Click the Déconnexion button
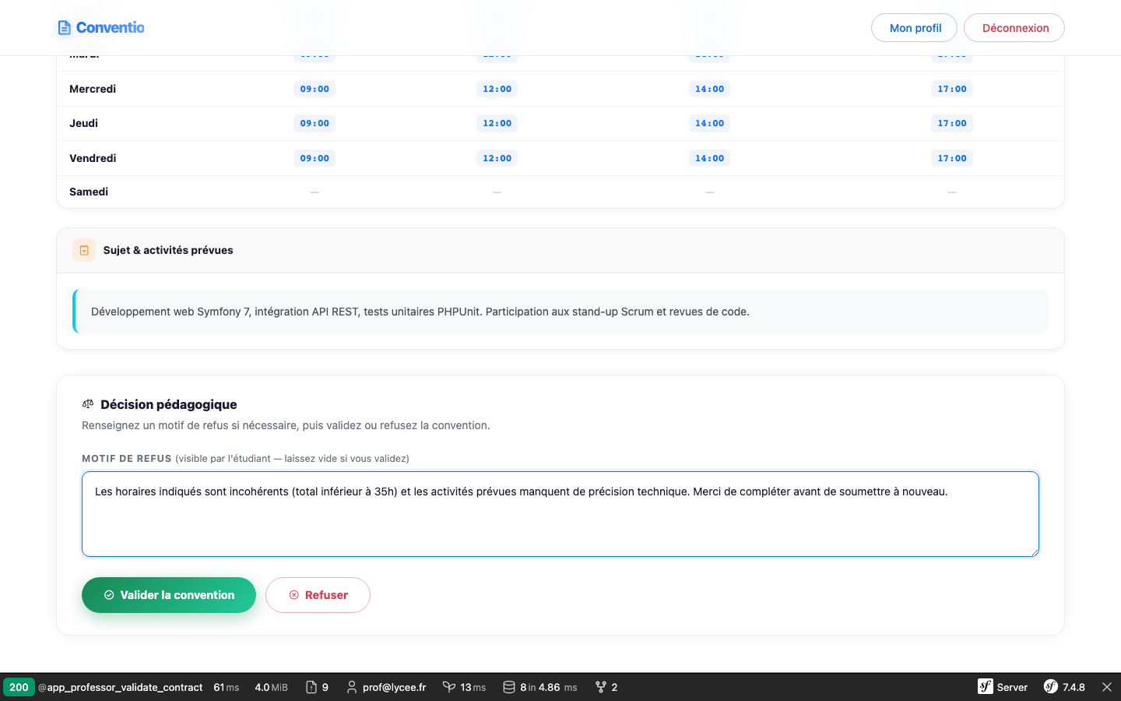The width and height of the screenshot is (1121, 701). click(1014, 28)
